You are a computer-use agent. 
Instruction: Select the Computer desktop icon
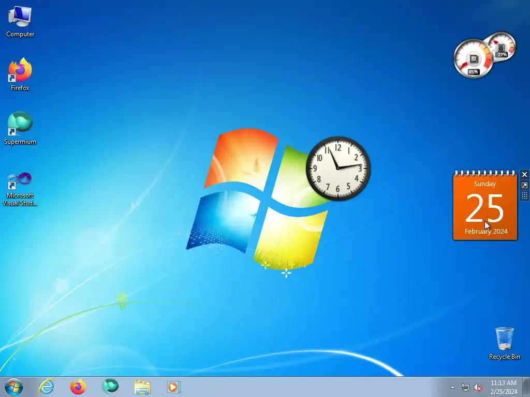click(20, 22)
